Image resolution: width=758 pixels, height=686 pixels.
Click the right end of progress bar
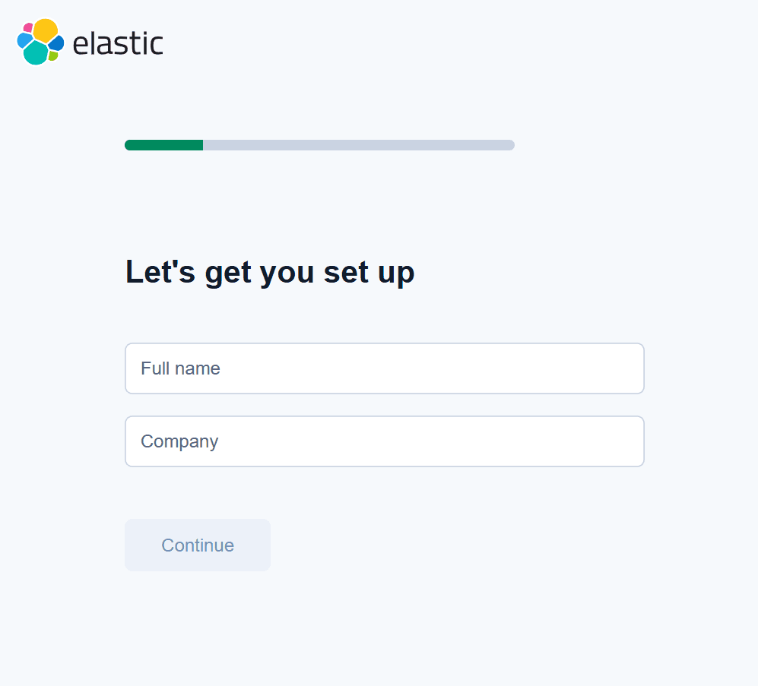(510, 145)
